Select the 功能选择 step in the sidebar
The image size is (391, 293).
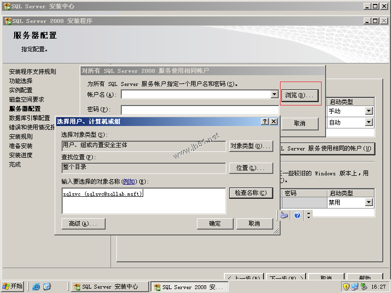(x=21, y=81)
